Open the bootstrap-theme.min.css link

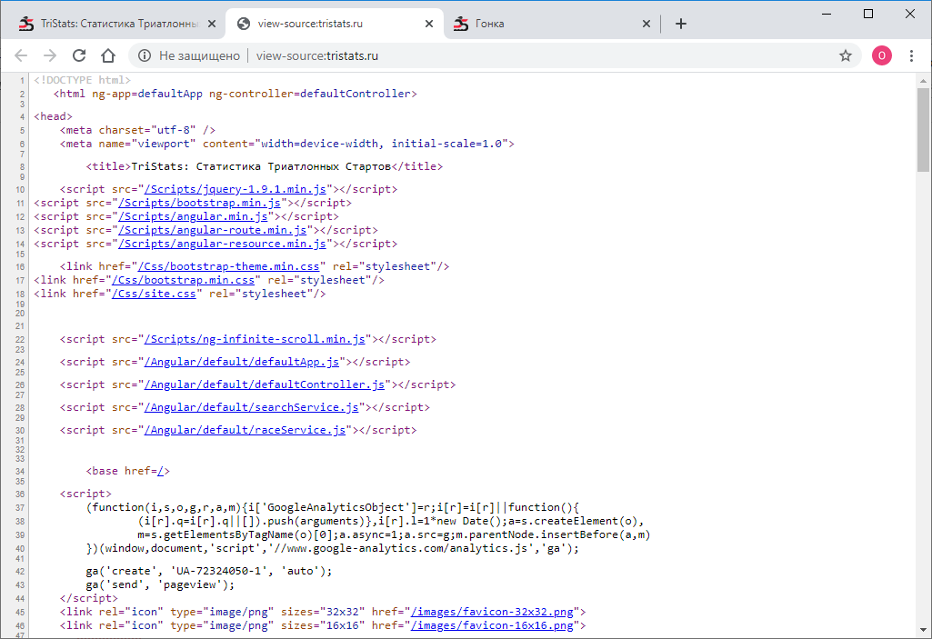pos(229,266)
